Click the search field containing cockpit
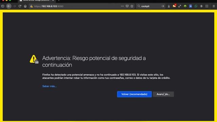 pyautogui.click(x=151, y=6)
